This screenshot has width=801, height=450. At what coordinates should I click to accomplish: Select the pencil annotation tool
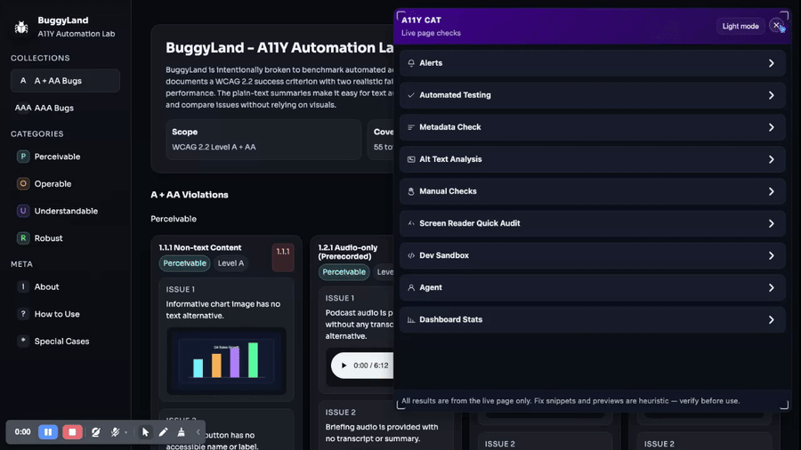(x=163, y=432)
